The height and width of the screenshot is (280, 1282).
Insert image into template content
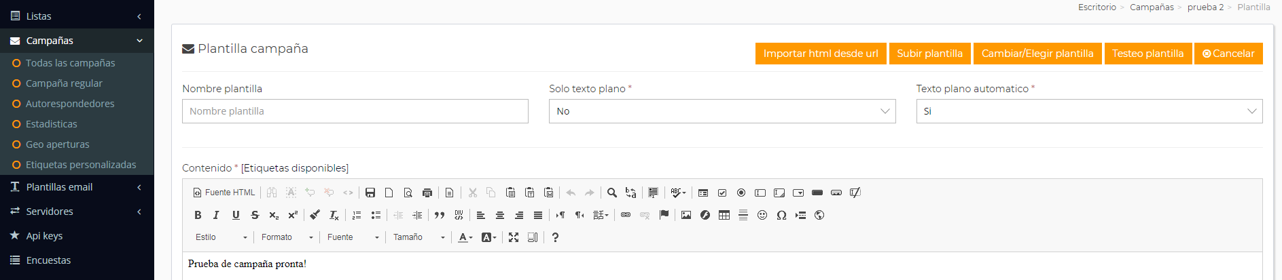[686, 215]
